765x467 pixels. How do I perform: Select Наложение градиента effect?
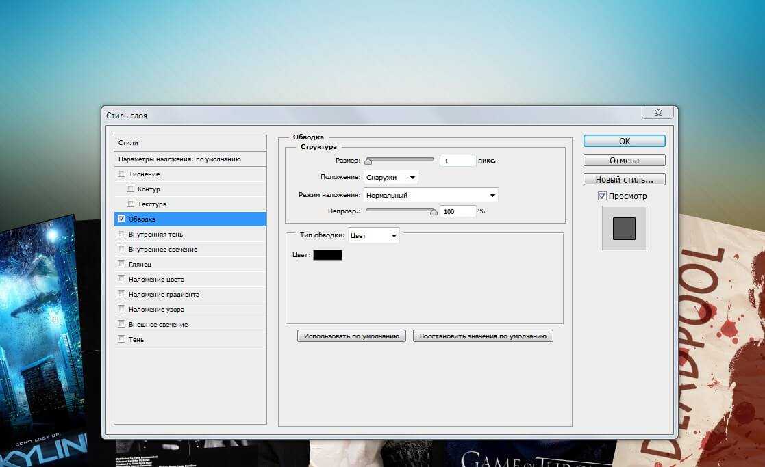tap(164, 295)
